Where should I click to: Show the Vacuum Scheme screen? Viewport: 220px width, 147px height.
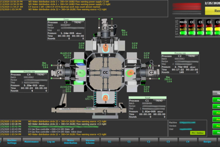point(90,142)
